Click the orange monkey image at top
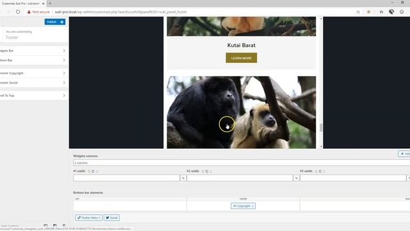Image resolution: width=410 pixels, height=231 pixels. pyautogui.click(x=242, y=26)
